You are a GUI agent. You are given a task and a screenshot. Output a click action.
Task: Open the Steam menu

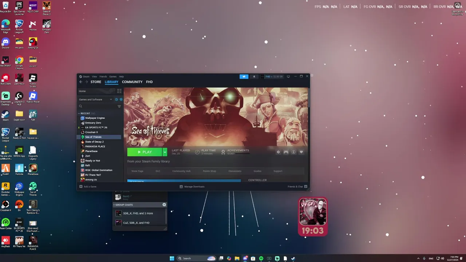86,76
